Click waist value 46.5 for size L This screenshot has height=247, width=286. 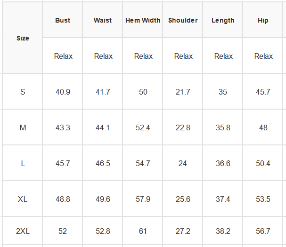point(103,163)
